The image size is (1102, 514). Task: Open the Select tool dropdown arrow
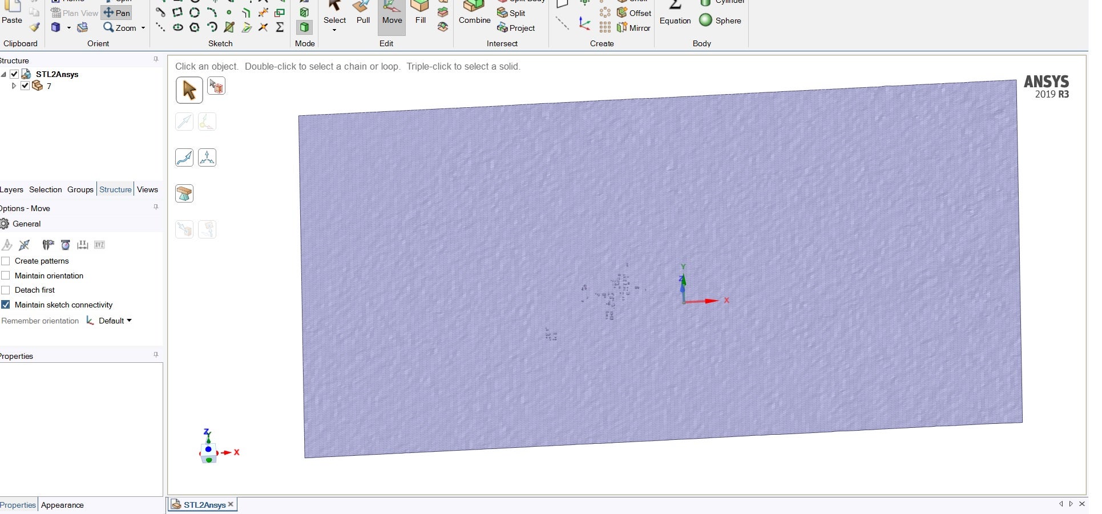click(334, 30)
